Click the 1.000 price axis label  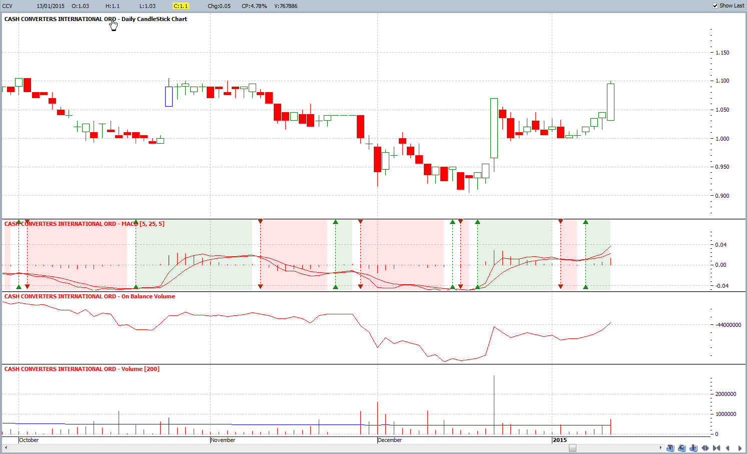click(x=722, y=139)
